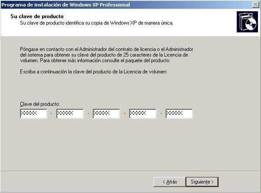Click the dash between third and fourth fields
The height and width of the screenshot is (193, 261).
coord(124,114)
